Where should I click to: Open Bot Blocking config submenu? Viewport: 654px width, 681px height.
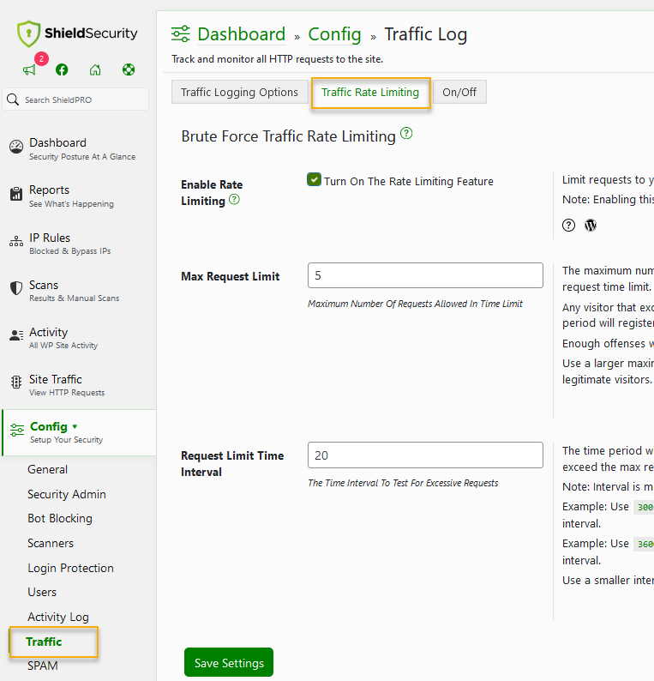[x=60, y=519]
